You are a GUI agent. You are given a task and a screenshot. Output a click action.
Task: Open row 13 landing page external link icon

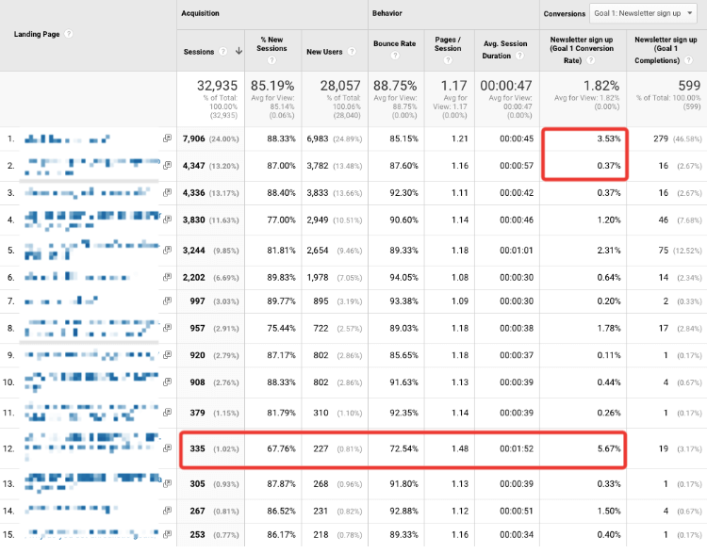[x=167, y=483]
